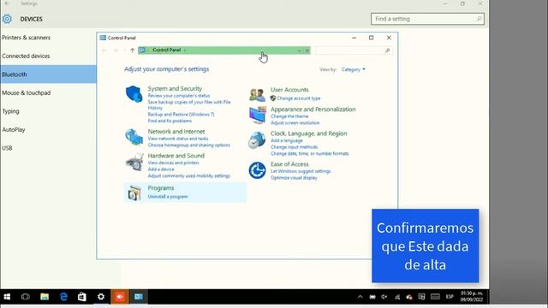Click Find a setting search box

click(x=427, y=19)
